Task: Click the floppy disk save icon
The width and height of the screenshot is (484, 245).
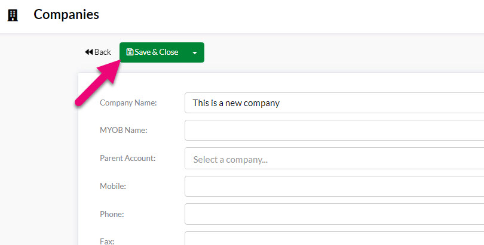Action: pos(130,52)
